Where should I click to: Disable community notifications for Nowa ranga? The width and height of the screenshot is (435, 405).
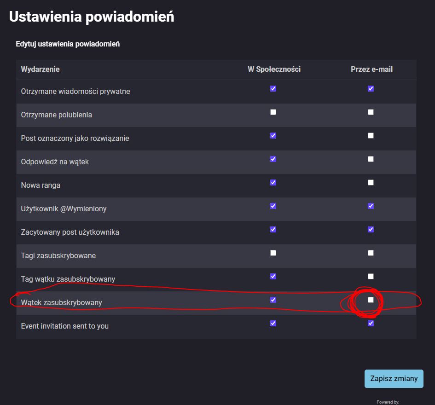[273, 182]
